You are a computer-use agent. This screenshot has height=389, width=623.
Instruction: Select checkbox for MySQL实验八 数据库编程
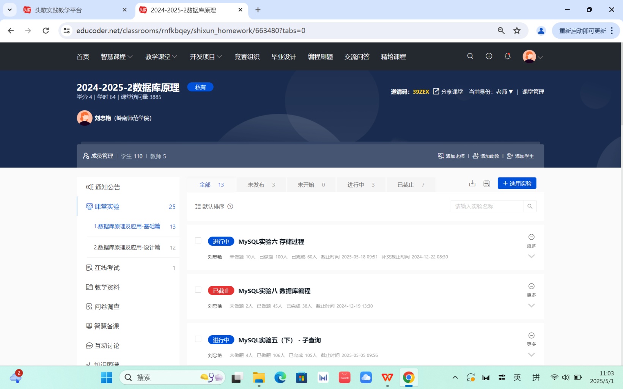coord(198,290)
